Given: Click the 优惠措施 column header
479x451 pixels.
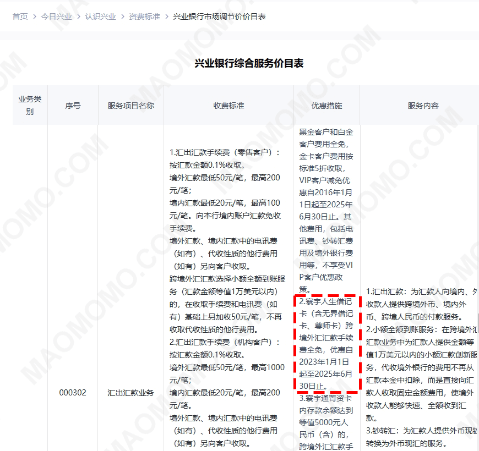Looking at the screenshot, I should (326, 105).
